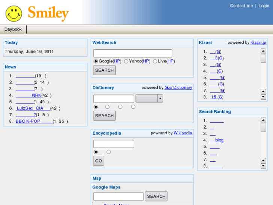Click the Google Maps SEARCH button

tap(156, 196)
